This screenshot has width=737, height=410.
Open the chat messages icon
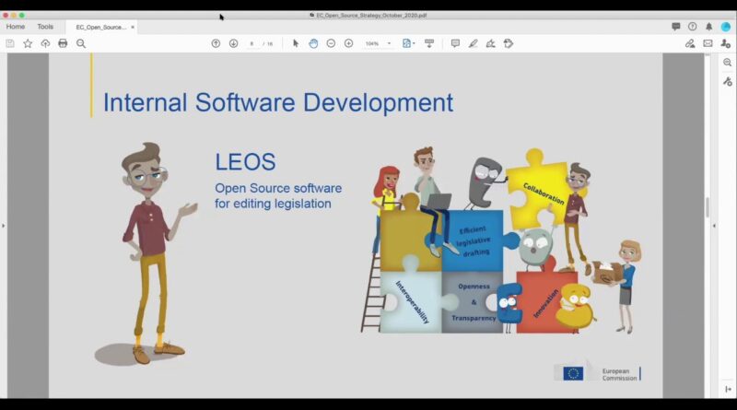tap(676, 27)
